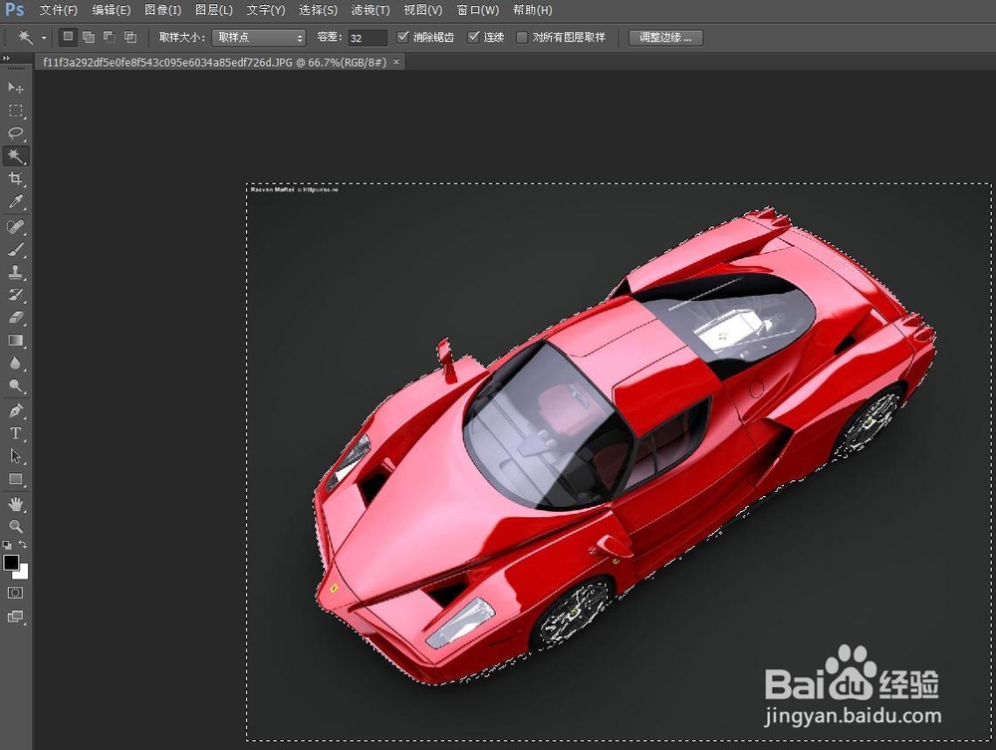Toggle the 消除锯齿 anti-alias checkbox
Viewport: 996px width, 750px height.
click(402, 37)
